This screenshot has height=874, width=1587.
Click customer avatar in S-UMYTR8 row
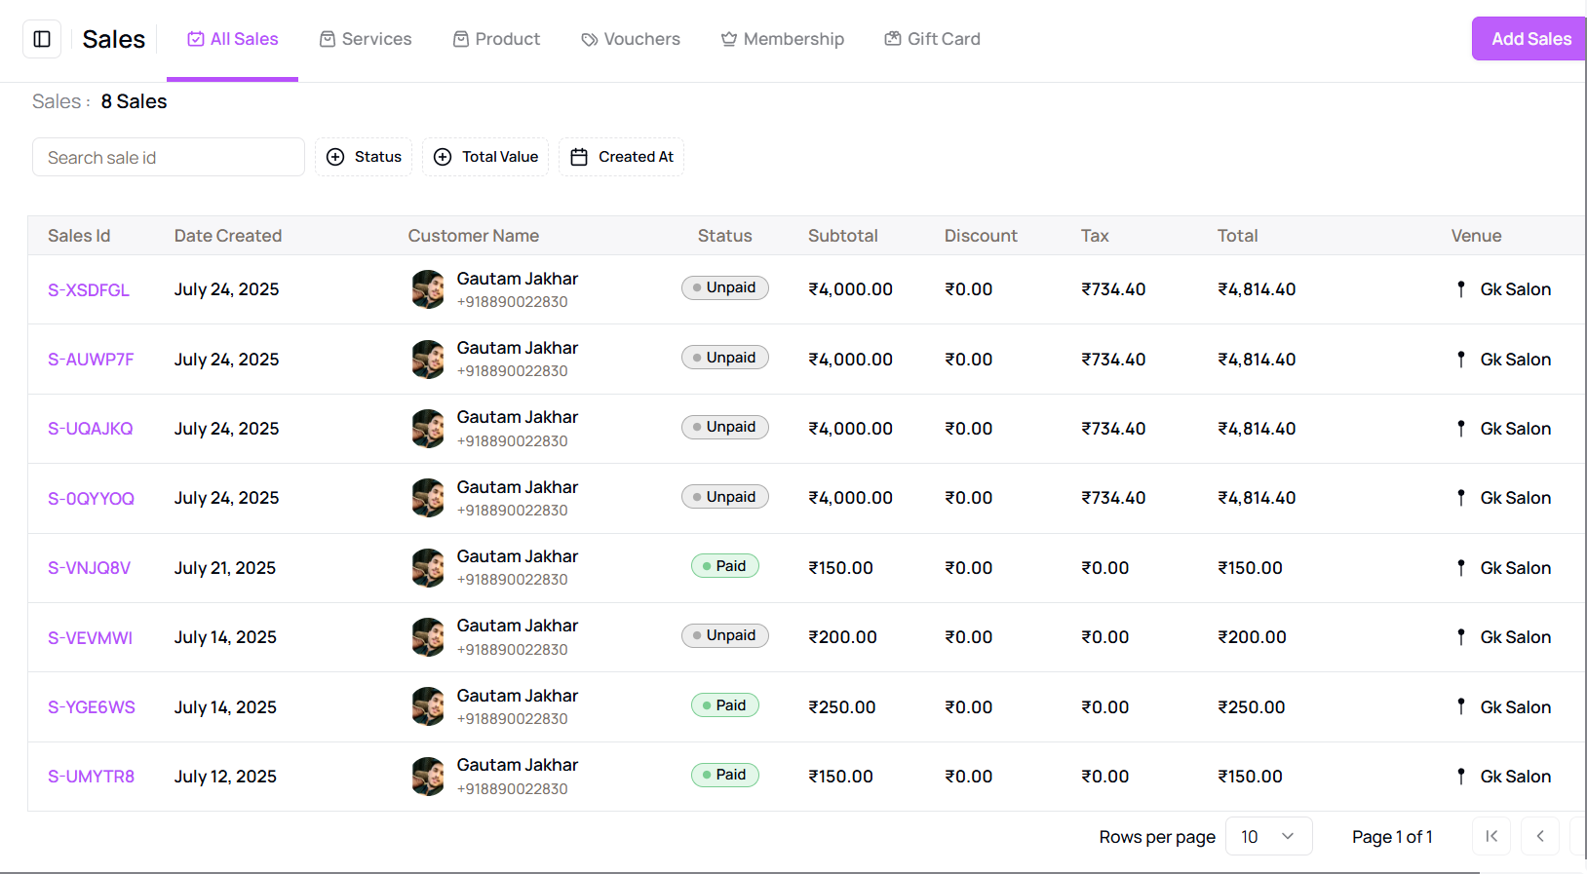428,777
